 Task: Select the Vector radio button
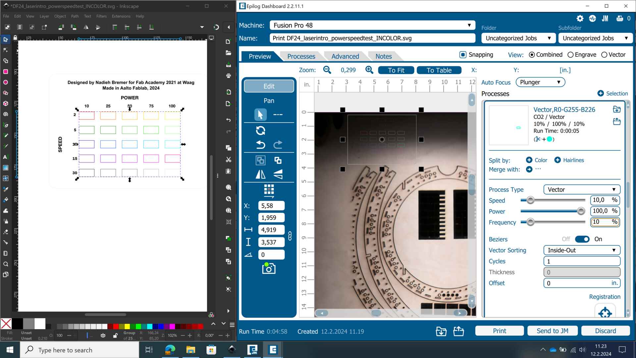click(605, 55)
